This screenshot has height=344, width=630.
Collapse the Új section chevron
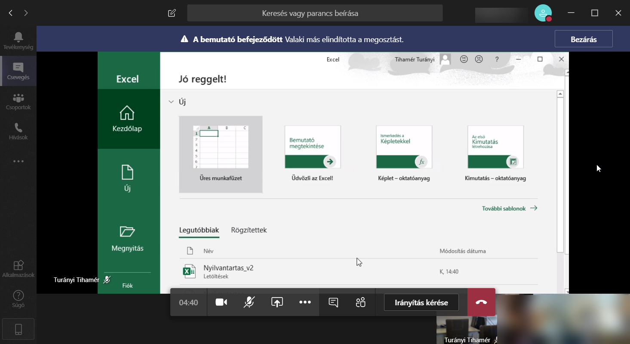(171, 102)
